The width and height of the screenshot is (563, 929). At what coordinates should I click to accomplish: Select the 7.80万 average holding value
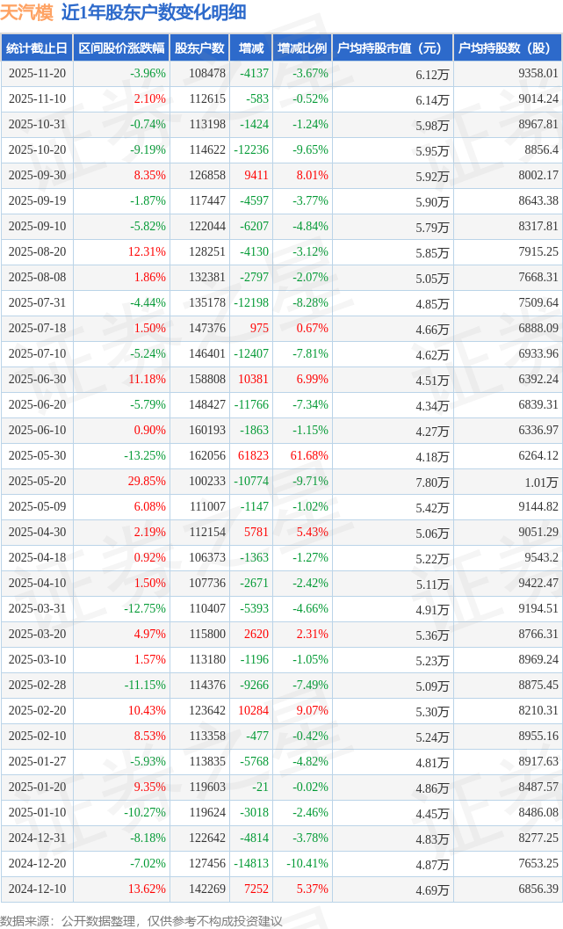point(432,482)
